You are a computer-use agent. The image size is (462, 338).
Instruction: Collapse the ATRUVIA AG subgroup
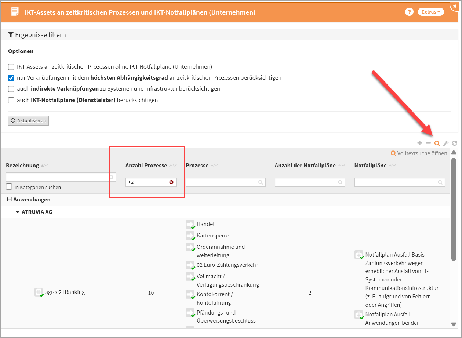(x=18, y=212)
